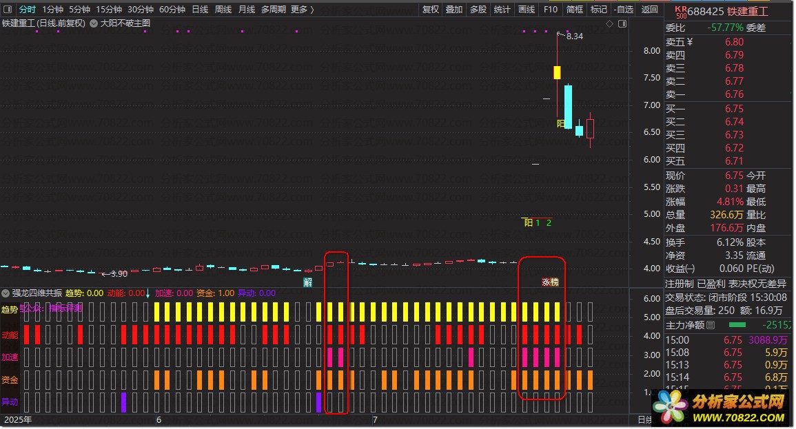Click the 换手 value 6.12%
The image size is (796, 429).
pos(730,242)
